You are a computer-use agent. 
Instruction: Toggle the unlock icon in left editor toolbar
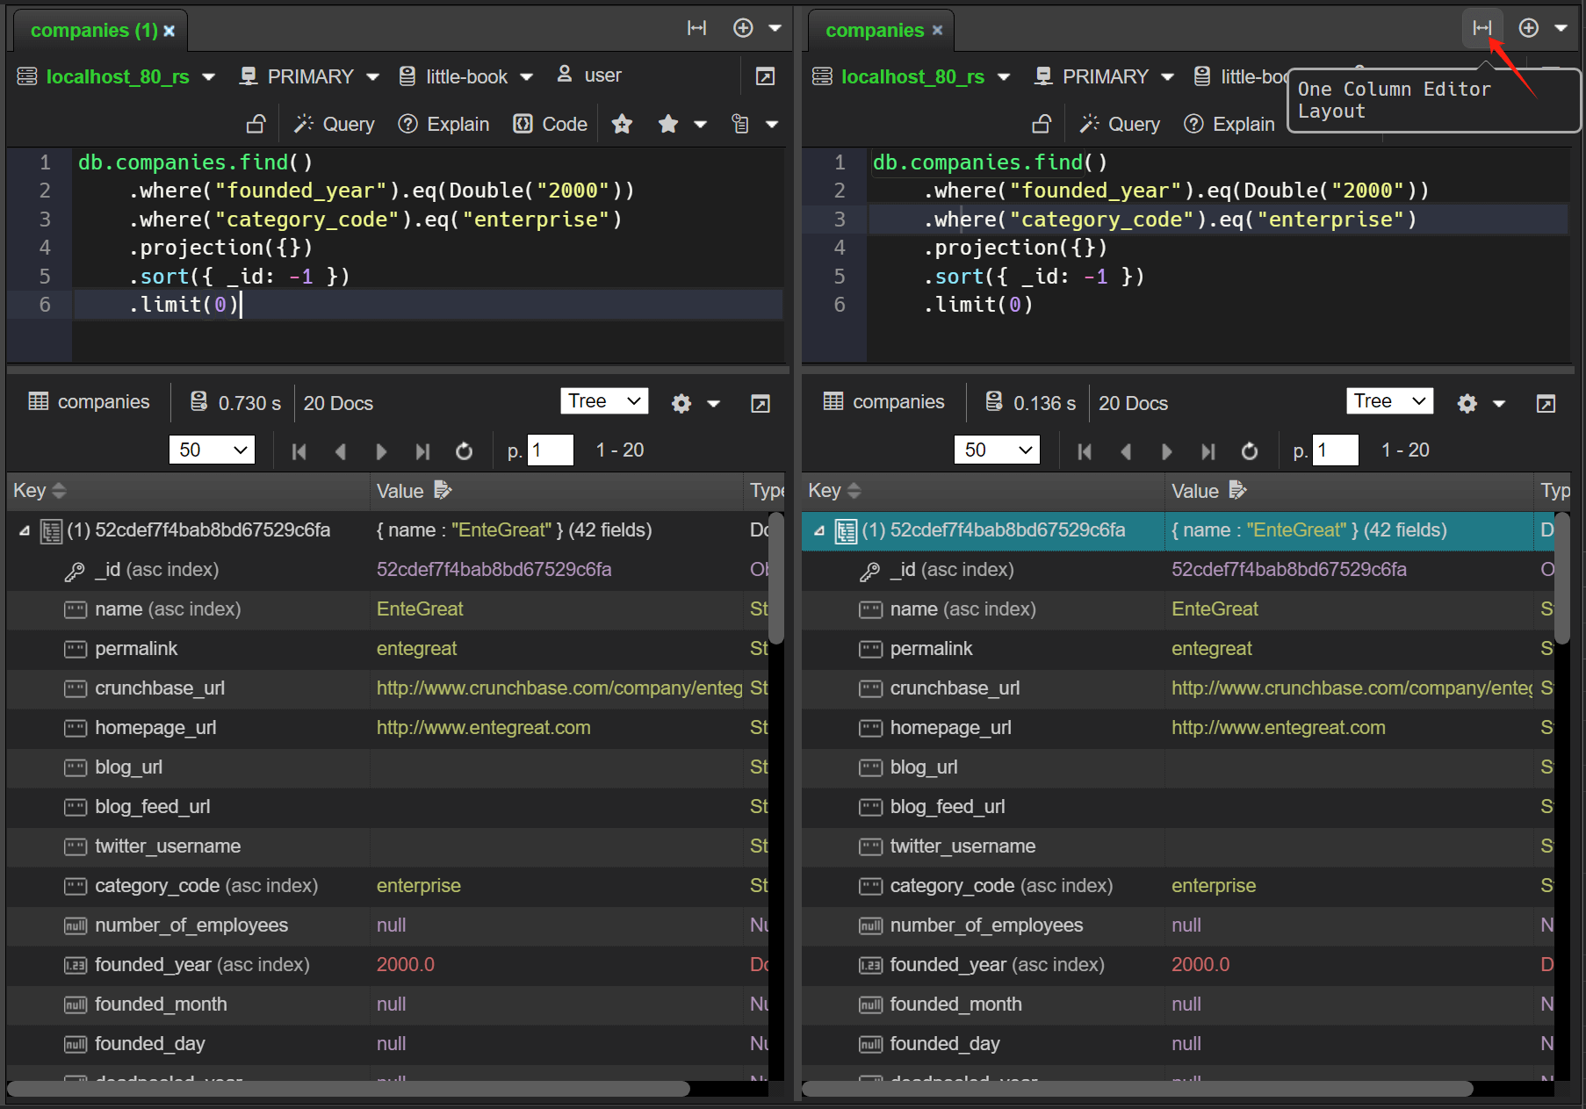(256, 124)
